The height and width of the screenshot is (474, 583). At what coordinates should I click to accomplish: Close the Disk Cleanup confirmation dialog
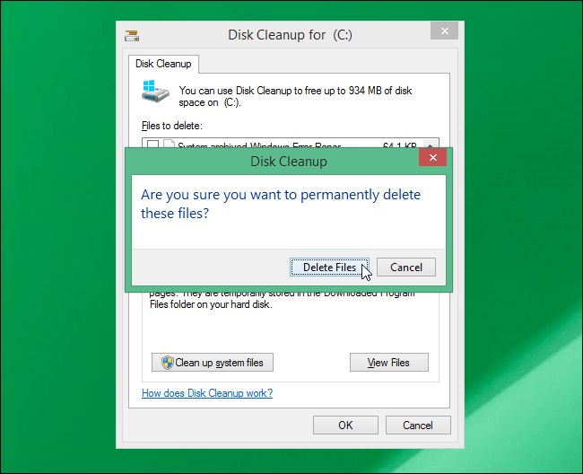coord(432,157)
